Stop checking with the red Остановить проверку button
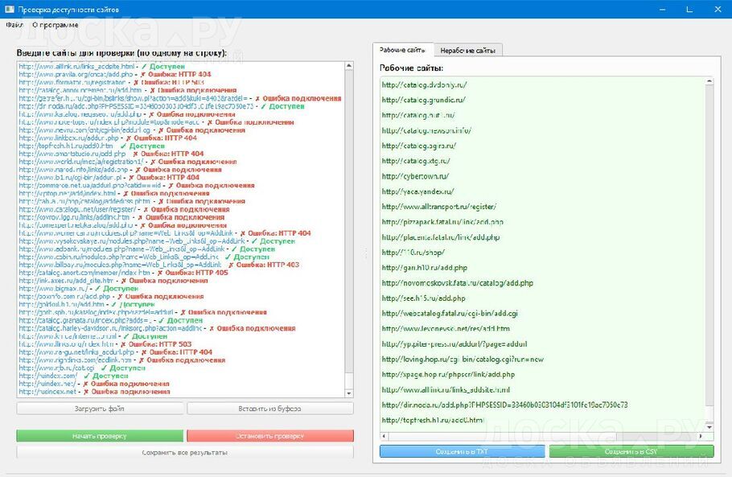The height and width of the screenshot is (477, 732). 269,436
